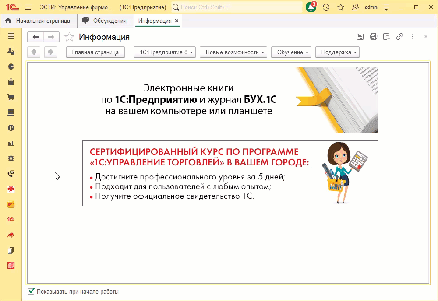Open print preview with magnifier icon
The image size is (438, 301).
[x=386, y=37]
